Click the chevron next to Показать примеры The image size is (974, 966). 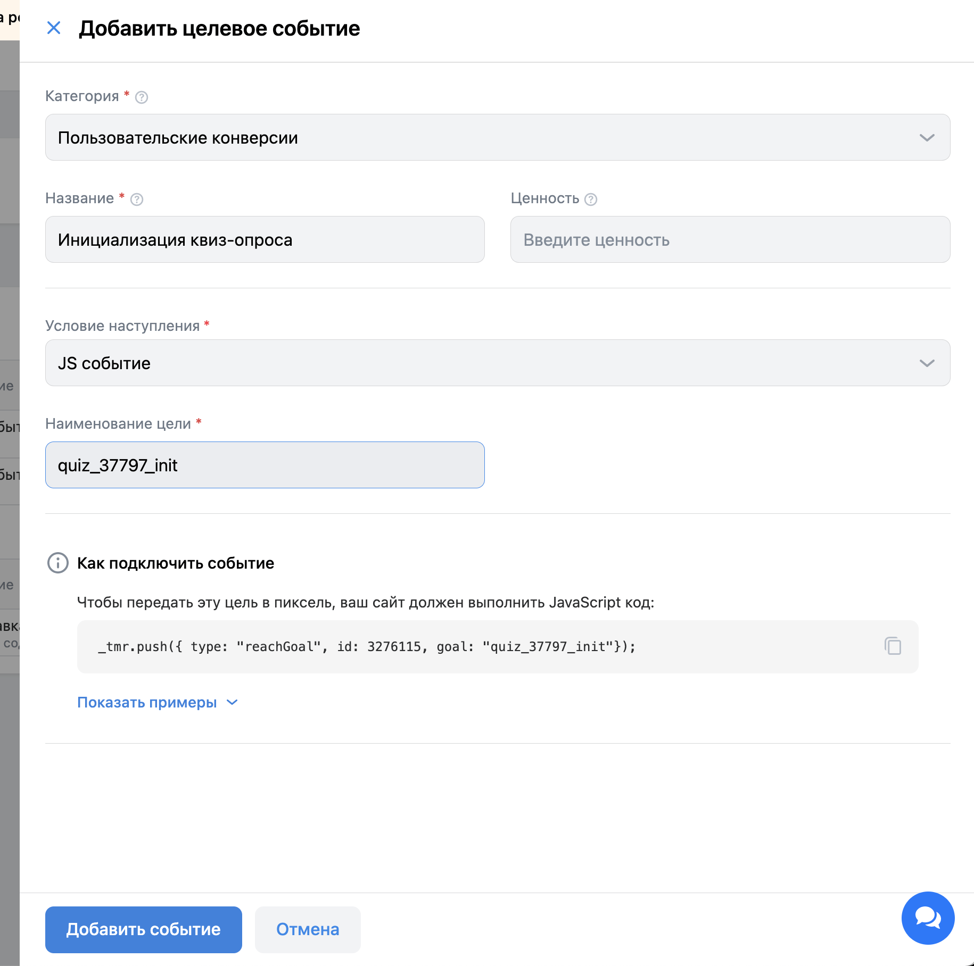[x=232, y=703]
